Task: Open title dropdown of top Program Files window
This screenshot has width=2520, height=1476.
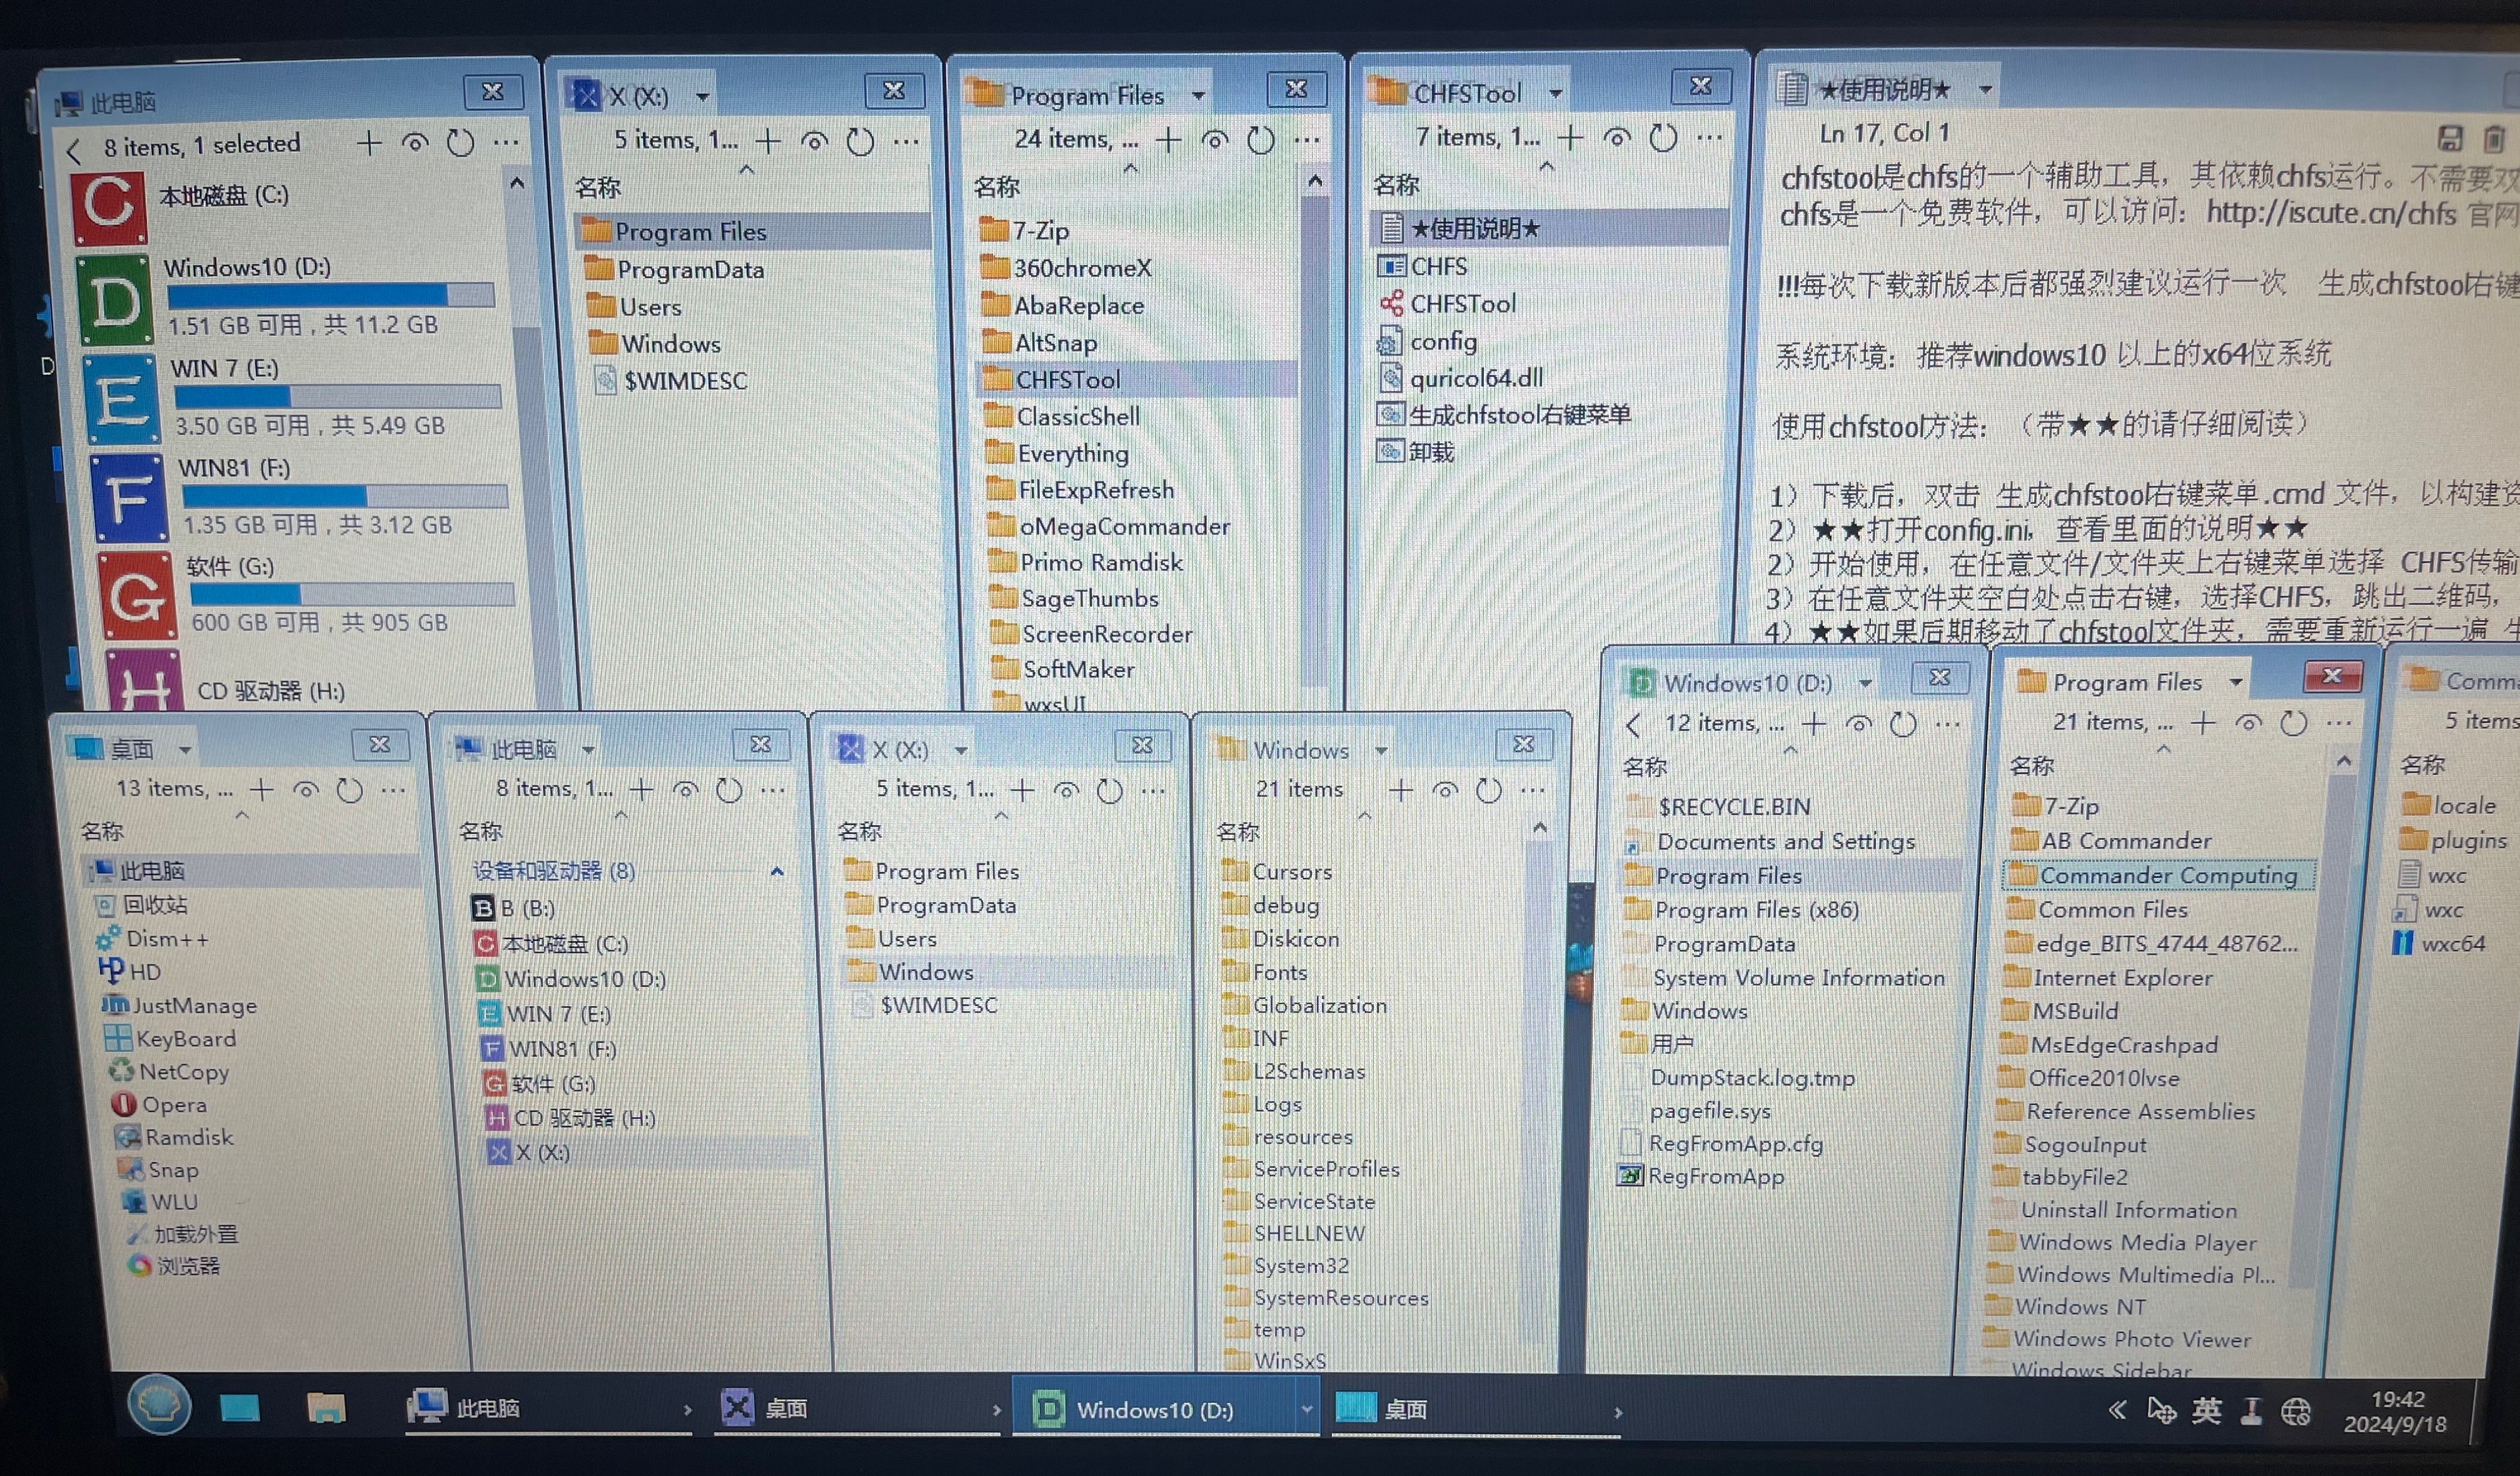Action: [x=1198, y=95]
